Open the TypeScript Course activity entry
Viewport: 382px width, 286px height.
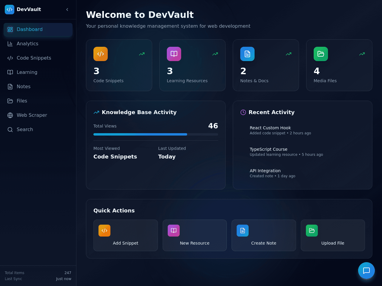(x=303, y=152)
